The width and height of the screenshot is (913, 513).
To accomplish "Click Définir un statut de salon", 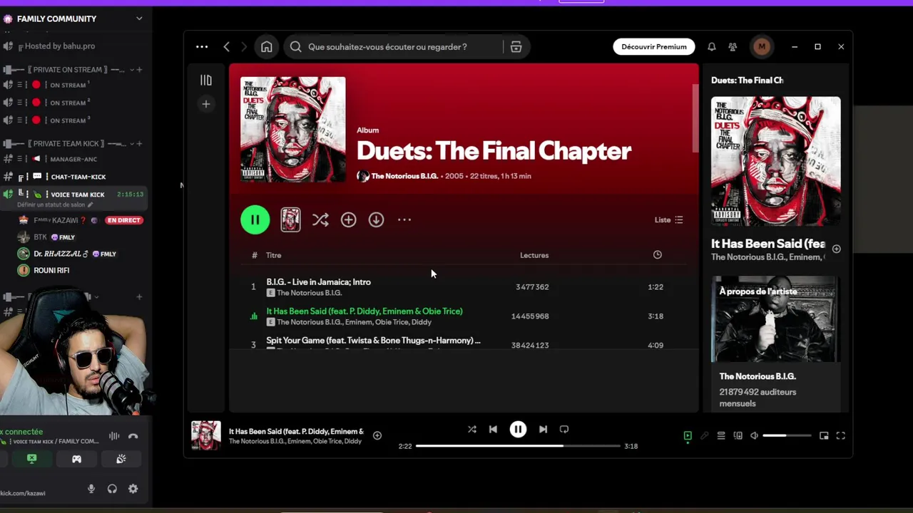I will 54,205.
